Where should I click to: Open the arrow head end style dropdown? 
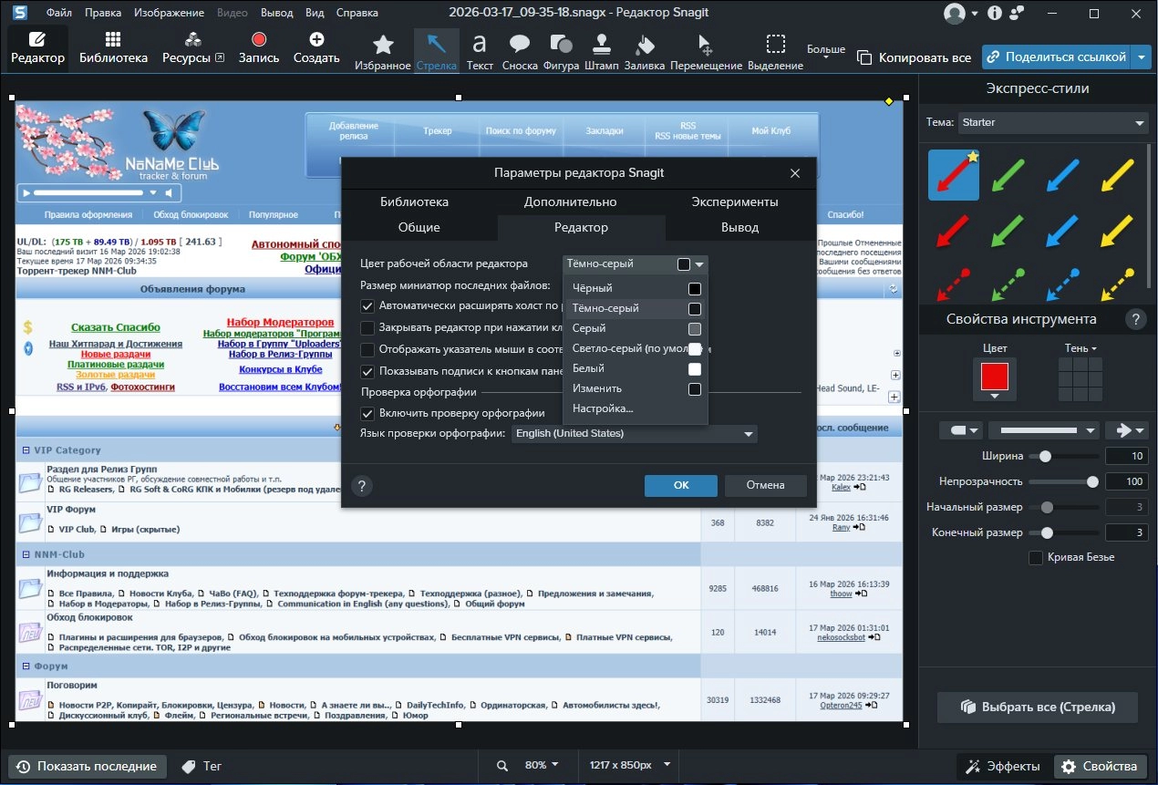pyautogui.click(x=1125, y=430)
